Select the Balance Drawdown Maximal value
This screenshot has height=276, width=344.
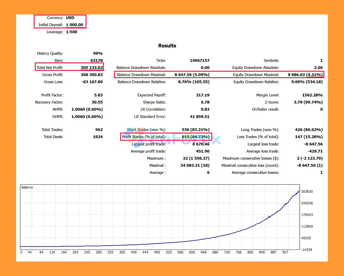pyautogui.click(x=192, y=75)
